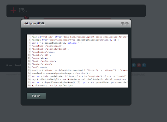Click the Brand footer link
The image size is (167, 122).
point(18,65)
